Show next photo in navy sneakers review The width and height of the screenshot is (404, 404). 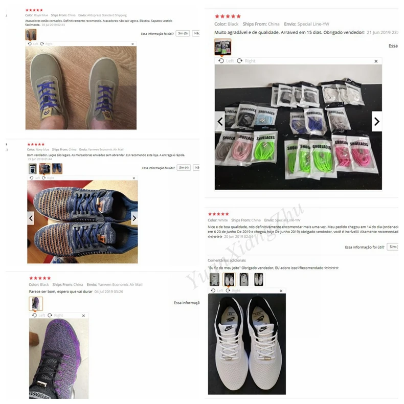134,218
